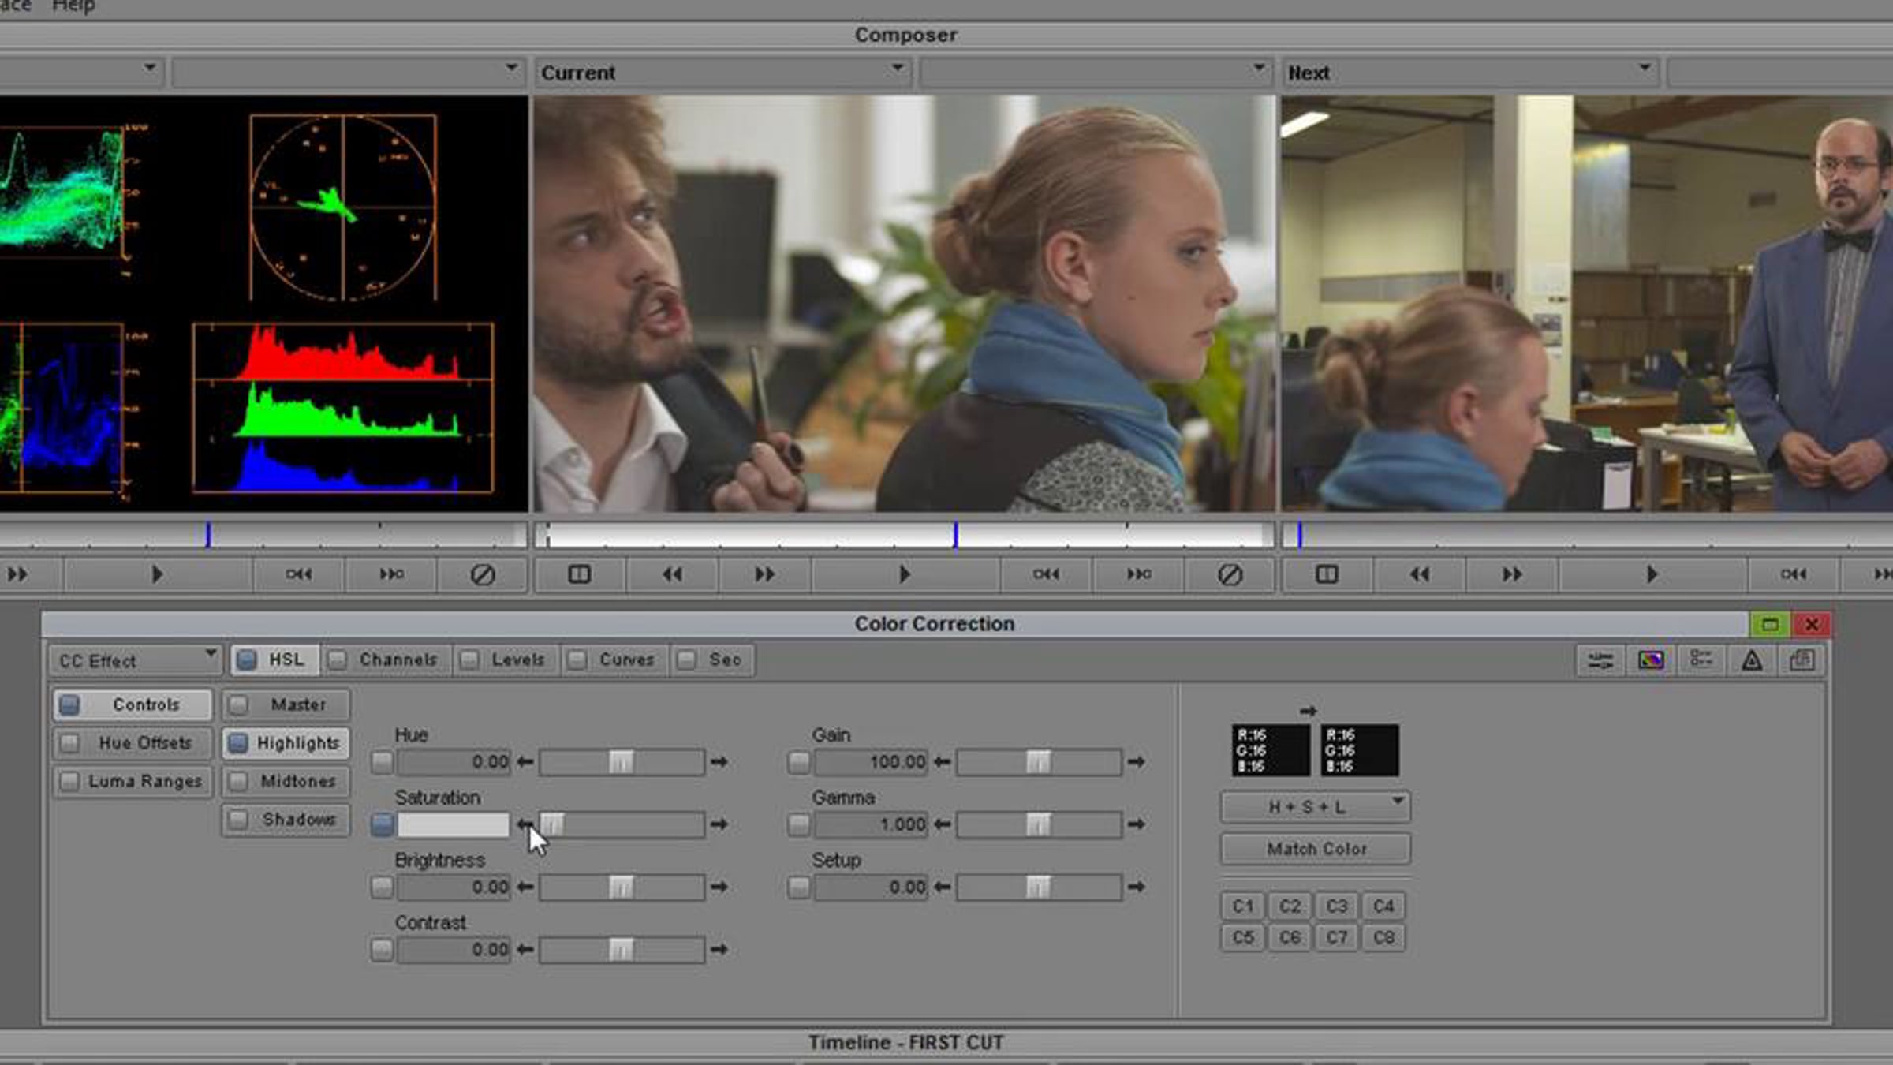This screenshot has height=1065, width=1893.
Task: Play the Current monitor clip
Action: 905,574
